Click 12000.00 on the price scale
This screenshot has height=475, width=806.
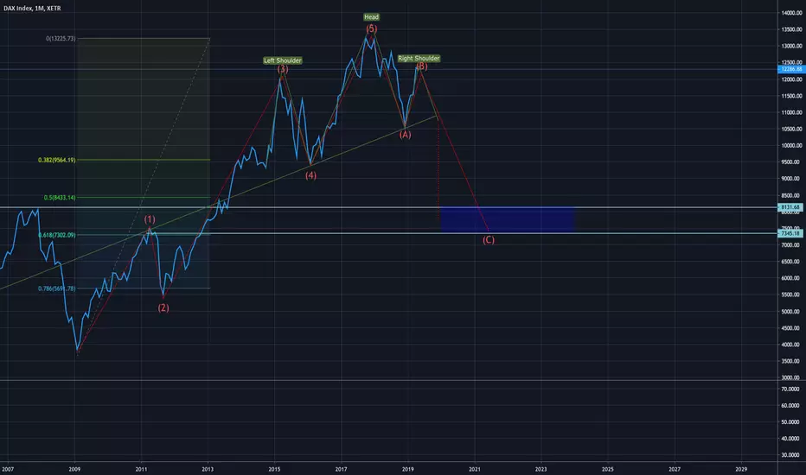click(x=791, y=79)
